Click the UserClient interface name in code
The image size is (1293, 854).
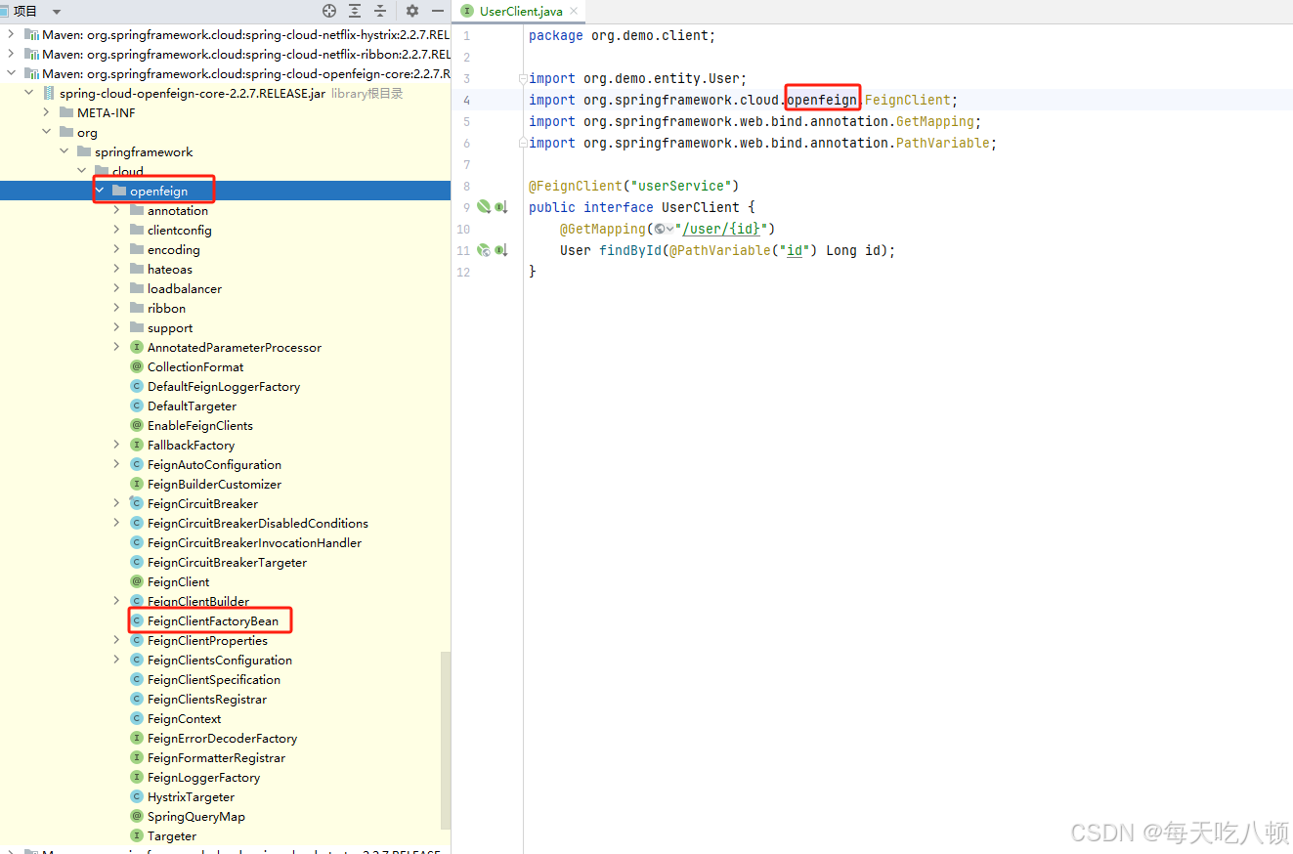701,207
